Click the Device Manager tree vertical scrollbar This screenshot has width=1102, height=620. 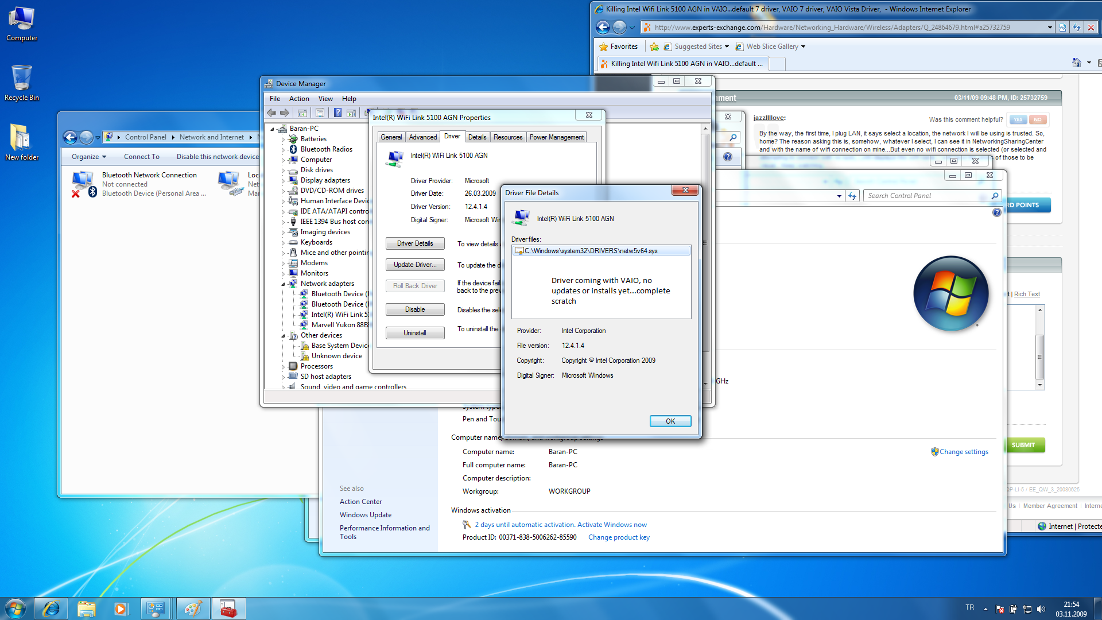[x=705, y=255]
